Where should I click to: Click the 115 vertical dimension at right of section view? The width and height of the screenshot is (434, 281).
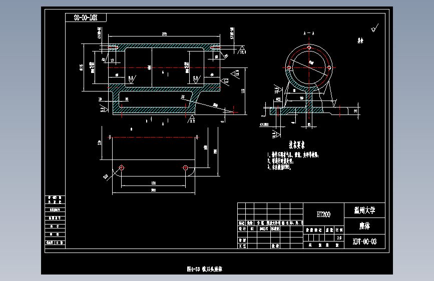pyautogui.click(x=243, y=90)
